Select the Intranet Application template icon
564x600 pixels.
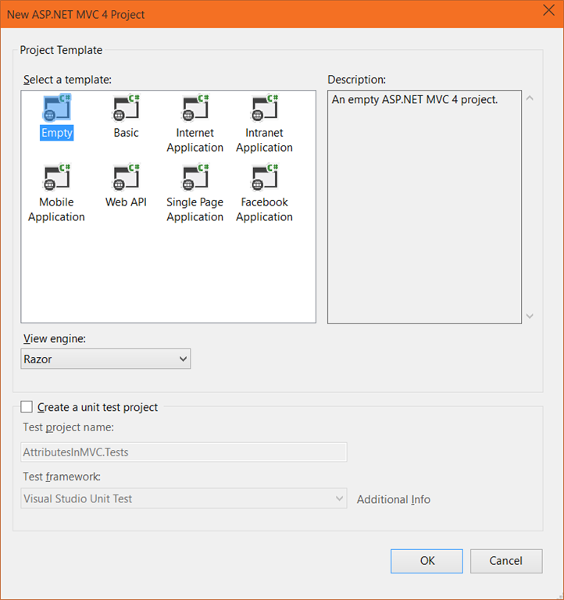point(264,108)
